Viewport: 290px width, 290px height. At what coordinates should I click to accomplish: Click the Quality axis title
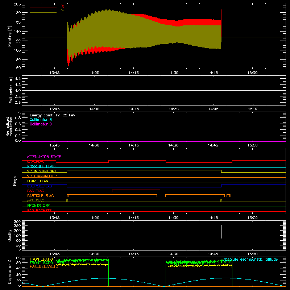pos(10,235)
